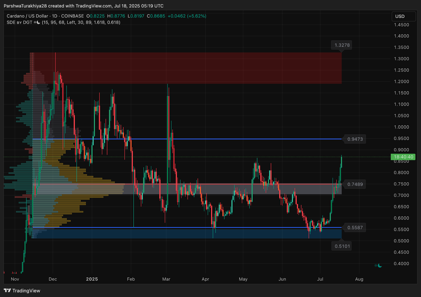Viewport: 421px width, 297px height.
Task: Click the Mar label on time axis
Action: (166, 279)
